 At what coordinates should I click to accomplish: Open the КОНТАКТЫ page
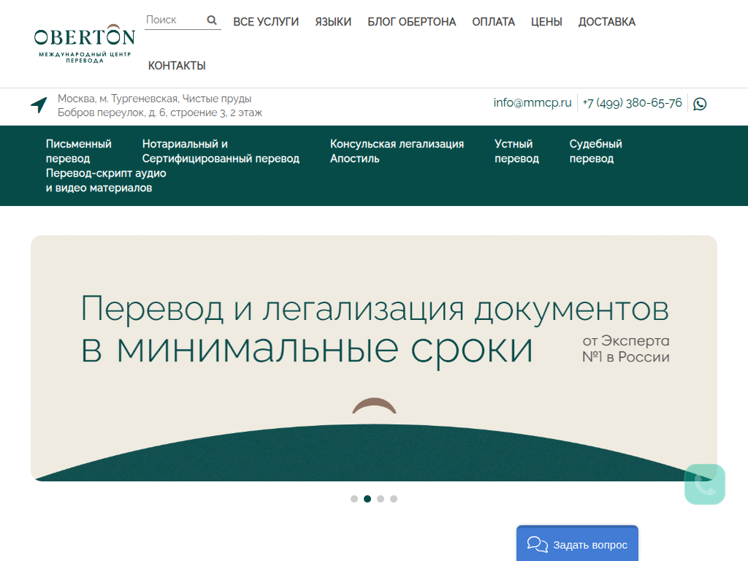176,65
